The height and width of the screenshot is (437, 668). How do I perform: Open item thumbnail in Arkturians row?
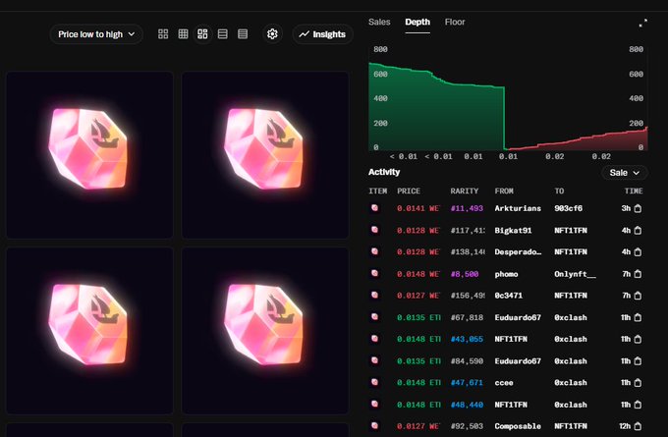(x=374, y=208)
